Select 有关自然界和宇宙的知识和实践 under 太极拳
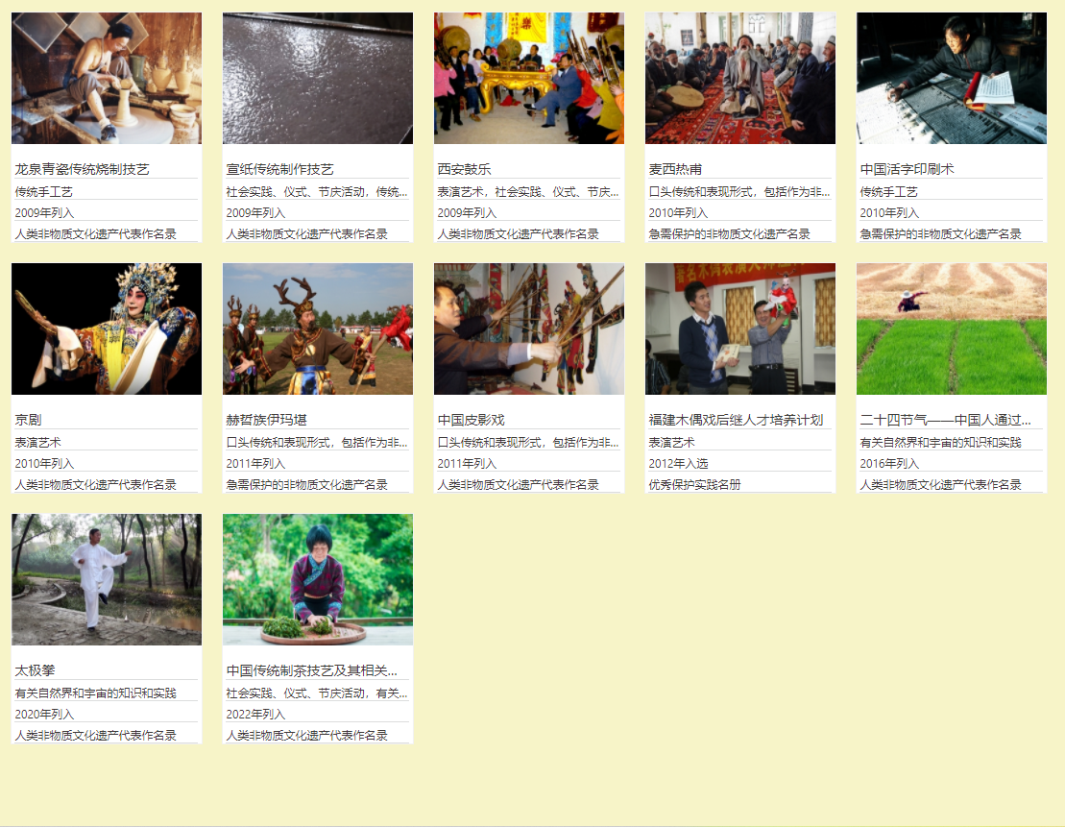Image resolution: width=1065 pixels, height=827 pixels. pyautogui.click(x=96, y=693)
